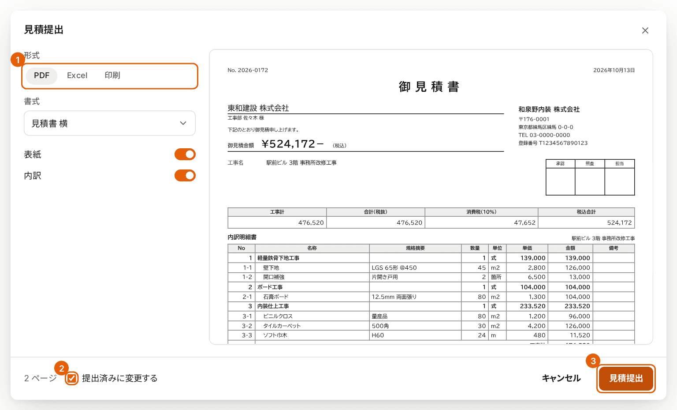
Task: Click the 12.5mm 両面張り specification cell
Action: 415,297
